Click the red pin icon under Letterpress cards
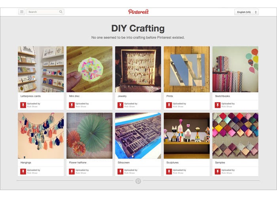Image resolution: width=277 pixels, height=198 pixels. tap(23, 105)
